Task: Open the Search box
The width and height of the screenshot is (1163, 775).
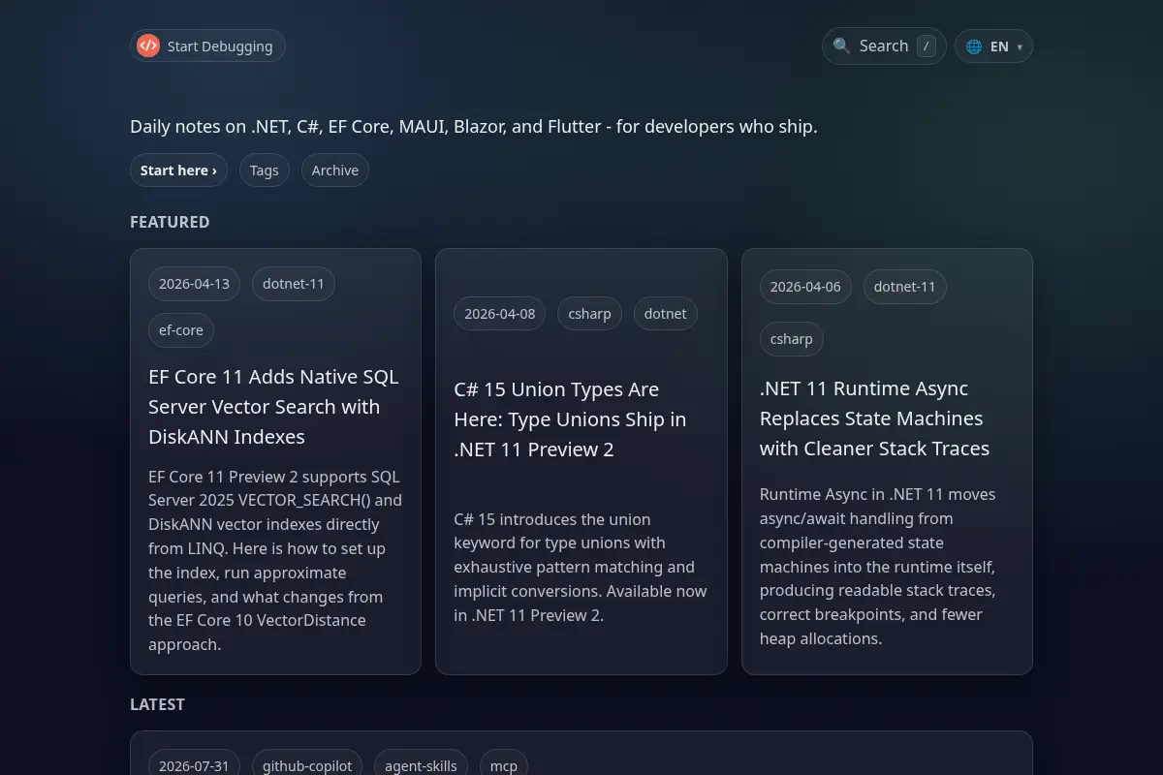Action: tap(884, 46)
